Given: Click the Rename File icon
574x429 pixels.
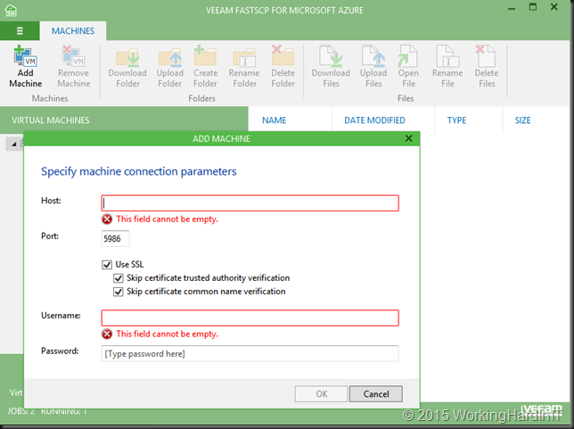Looking at the screenshot, I should pos(447,56).
